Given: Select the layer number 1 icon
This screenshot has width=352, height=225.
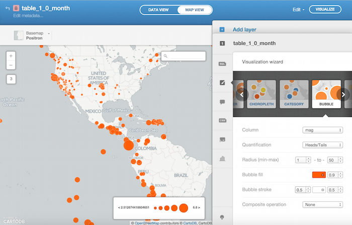Looking at the screenshot, I should coord(222,44).
